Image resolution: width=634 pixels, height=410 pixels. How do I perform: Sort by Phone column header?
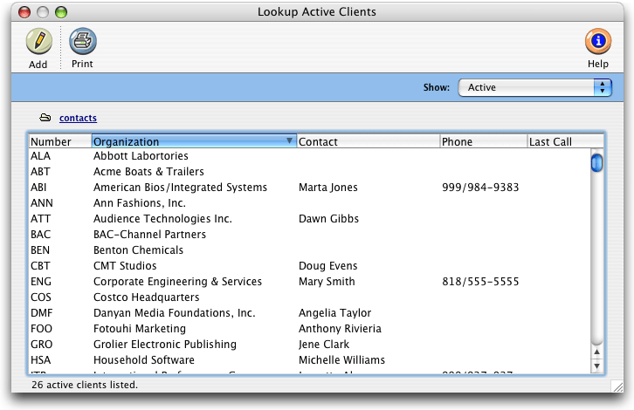tap(484, 141)
